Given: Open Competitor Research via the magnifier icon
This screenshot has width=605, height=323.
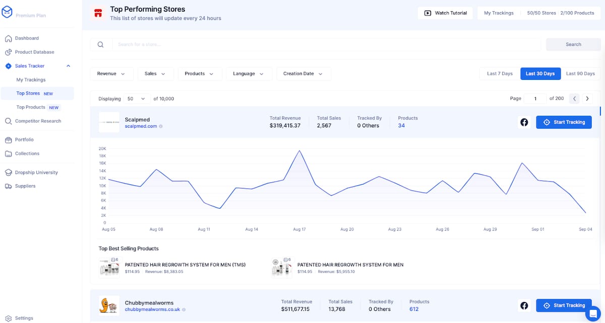Looking at the screenshot, I should pos(8,121).
